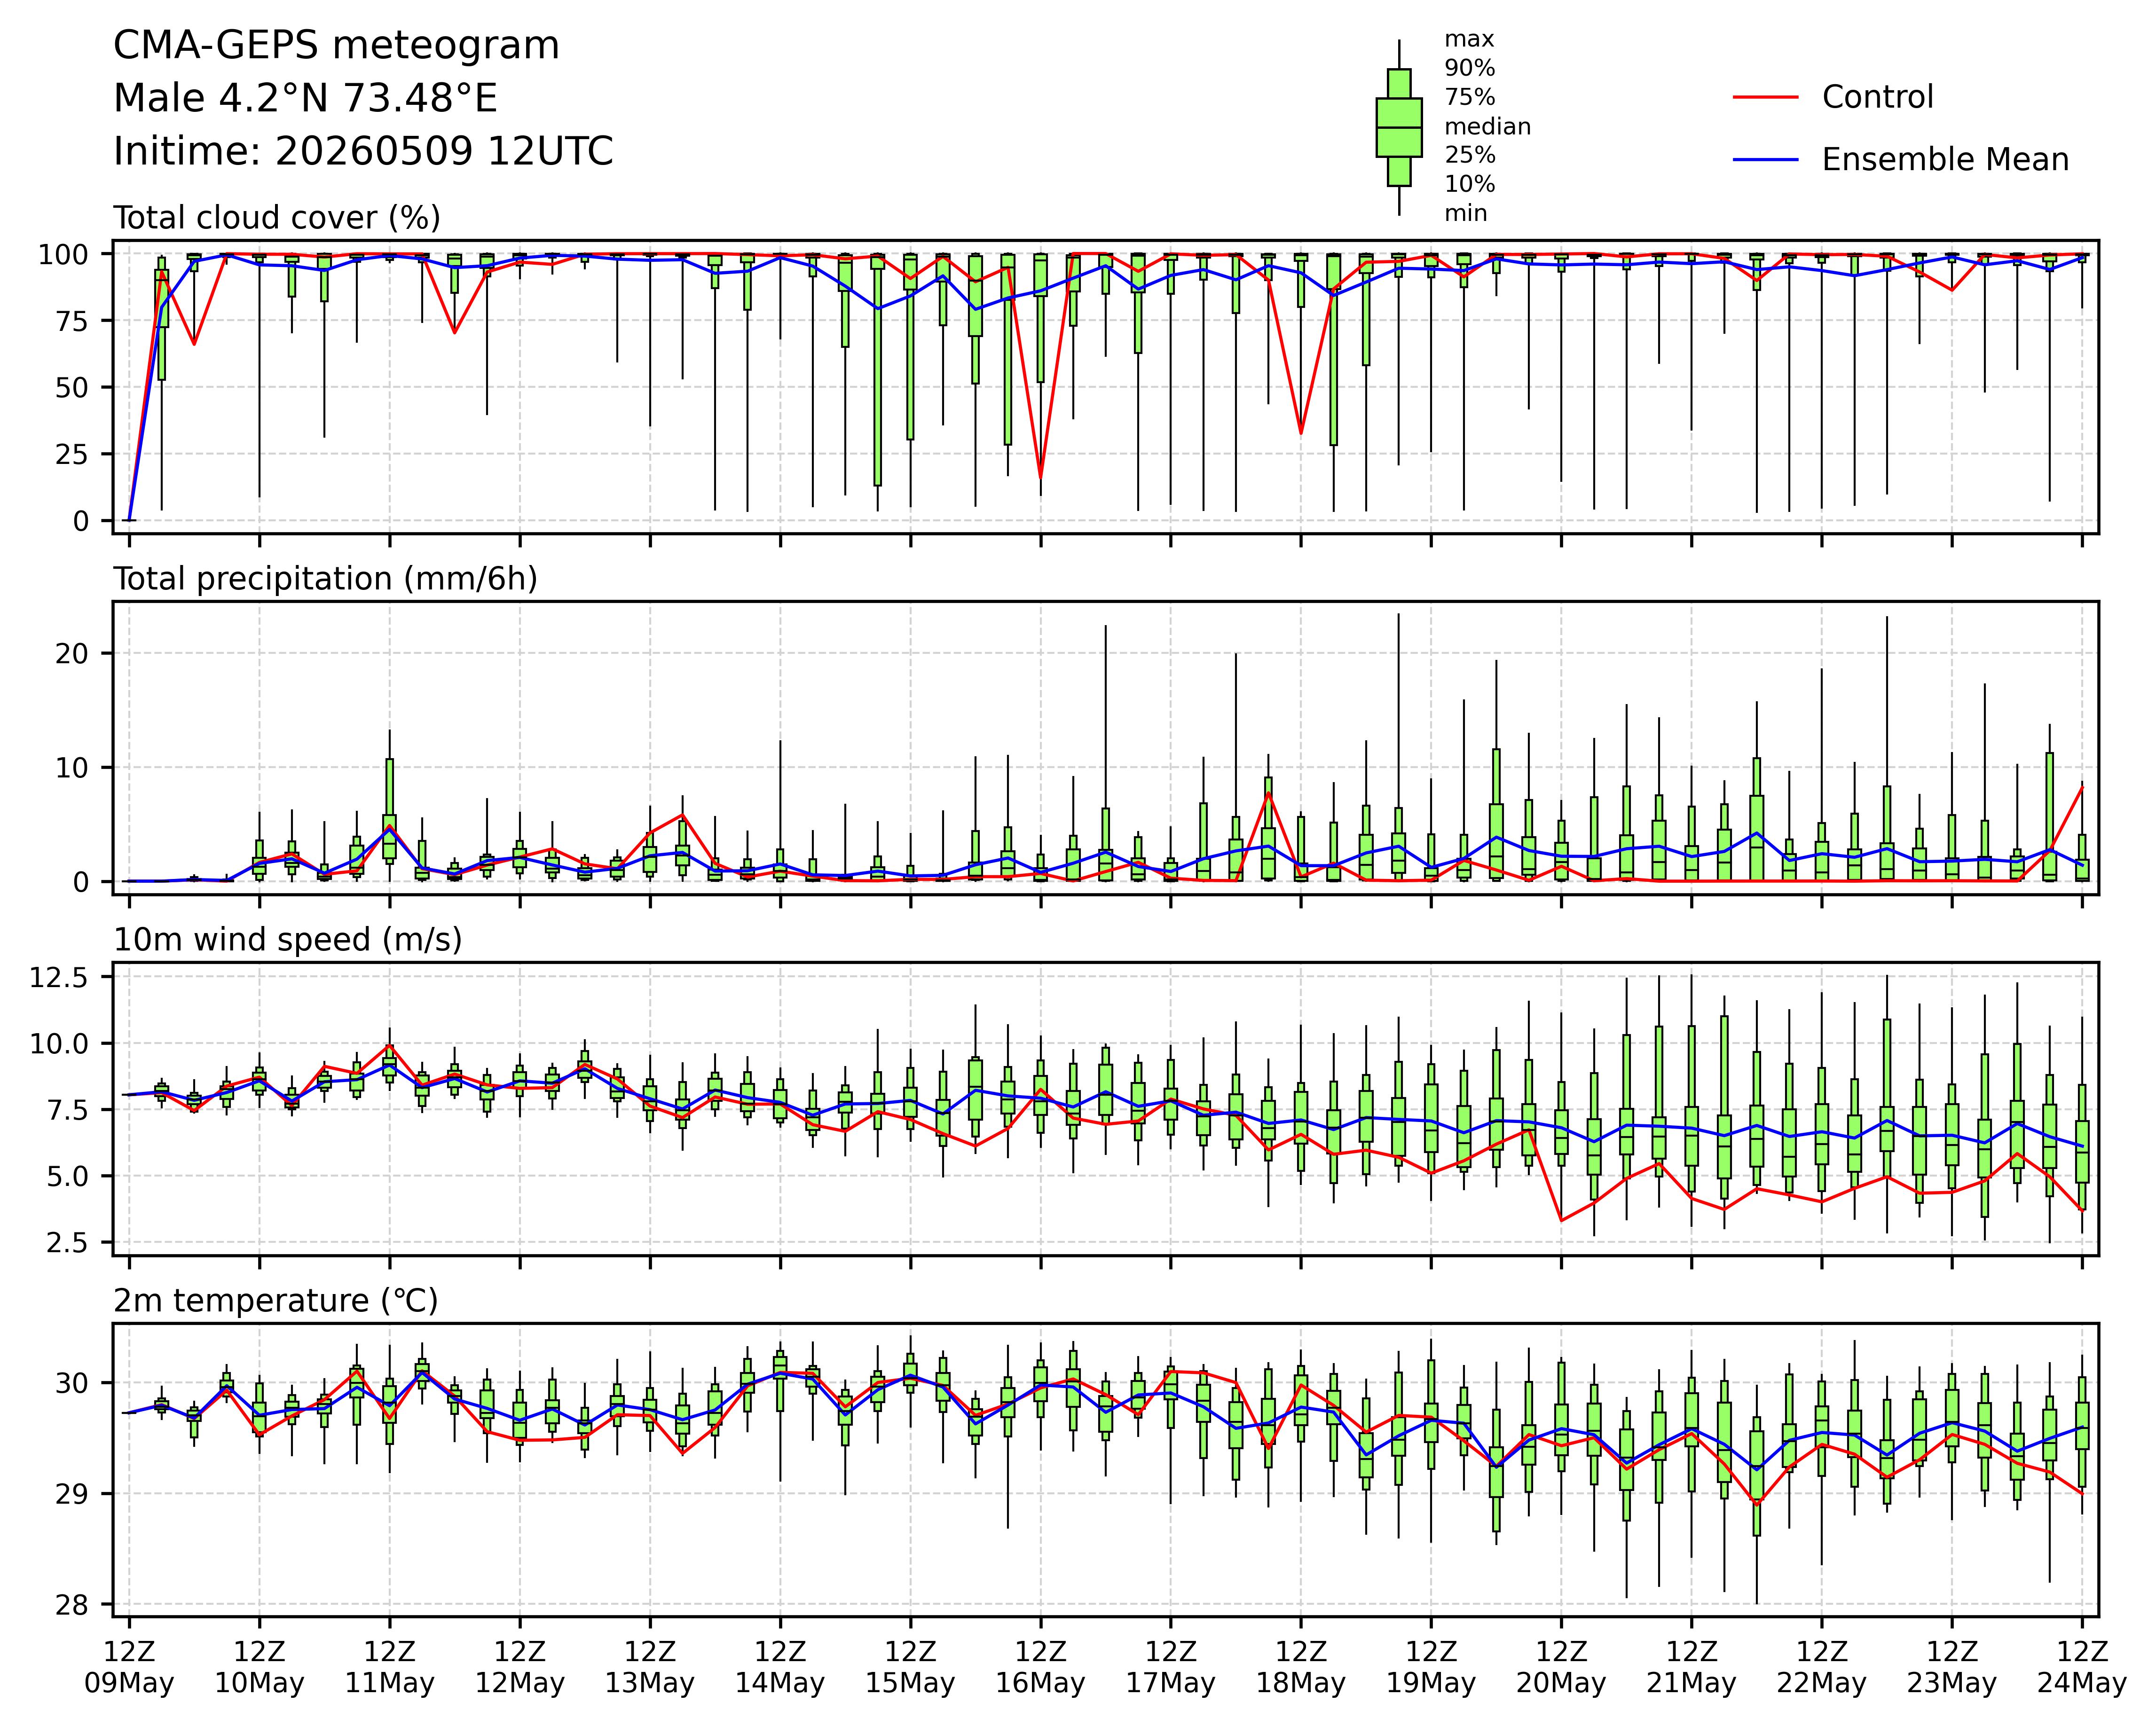The width and height of the screenshot is (2156, 1726).
Task: Click the 12Z 24May axis tick label
Action: tap(2082, 1666)
